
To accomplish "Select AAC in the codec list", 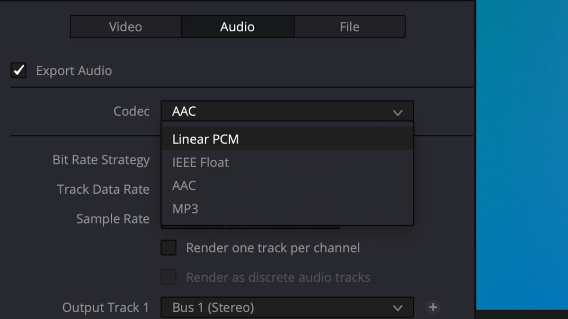I will click(x=184, y=186).
